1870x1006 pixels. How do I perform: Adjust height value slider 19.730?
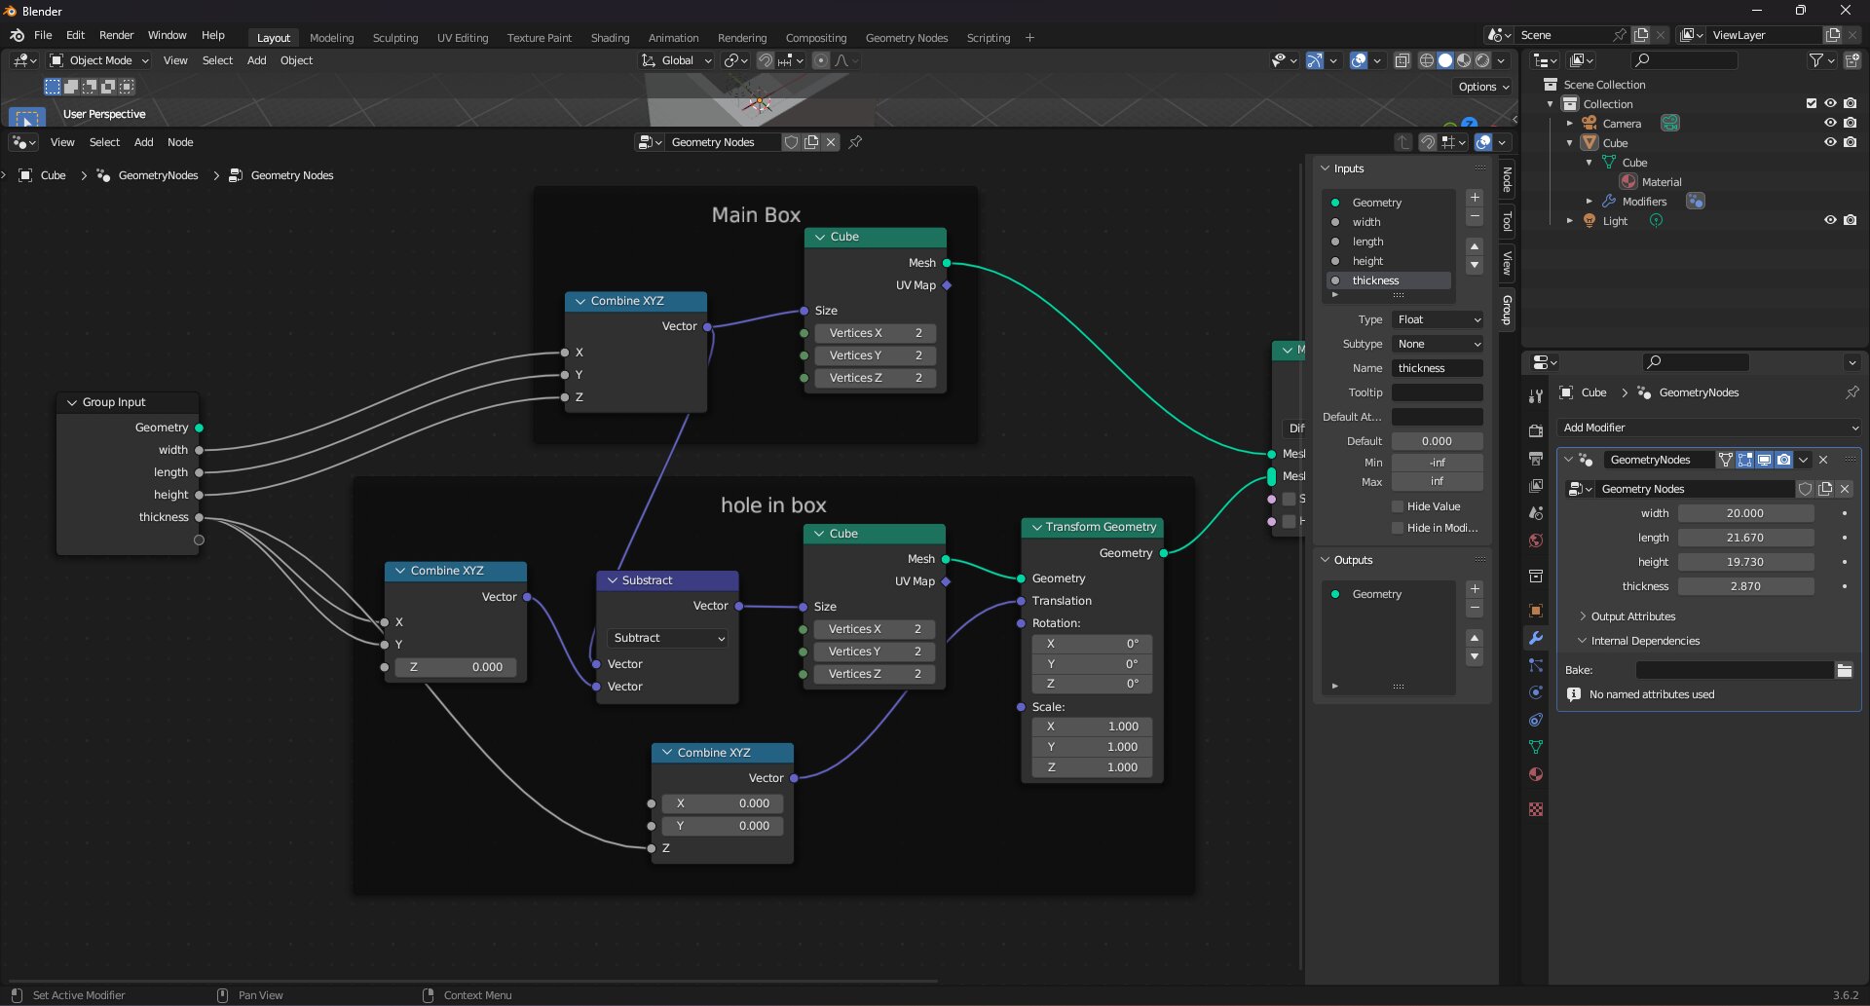coord(1745,562)
